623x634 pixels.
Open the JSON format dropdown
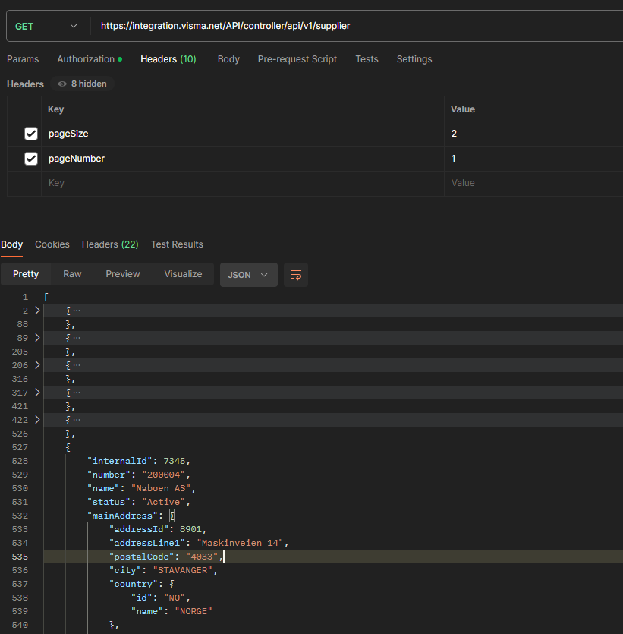click(x=248, y=275)
